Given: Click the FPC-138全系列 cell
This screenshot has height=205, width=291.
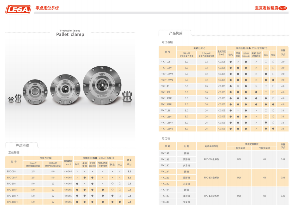Looking at the screenshot, I should coord(212,196).
